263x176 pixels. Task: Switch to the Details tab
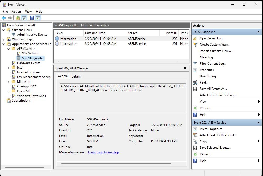tap(76, 76)
